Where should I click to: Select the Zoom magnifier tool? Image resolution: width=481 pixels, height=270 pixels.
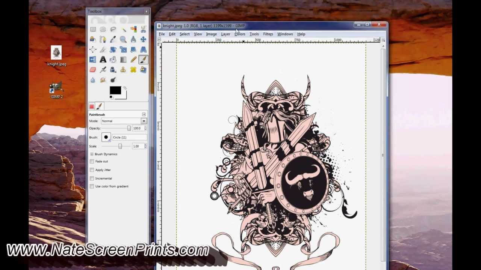pos(123,39)
